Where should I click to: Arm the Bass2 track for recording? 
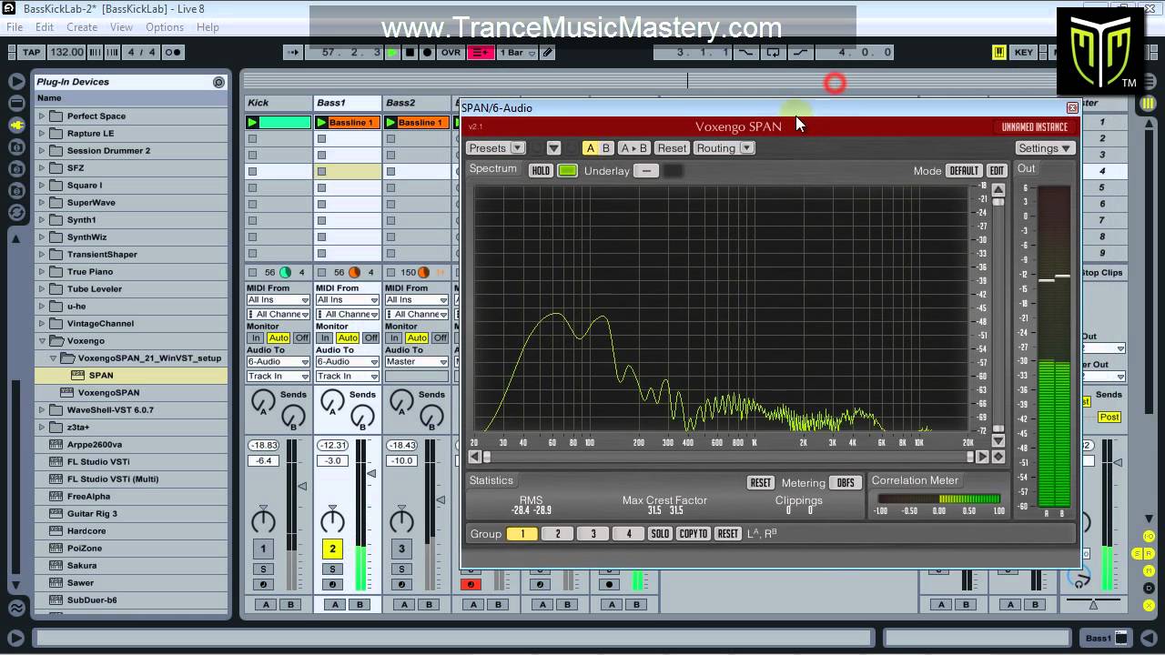(401, 585)
